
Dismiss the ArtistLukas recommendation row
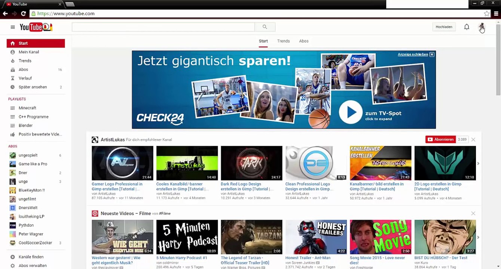click(x=473, y=140)
